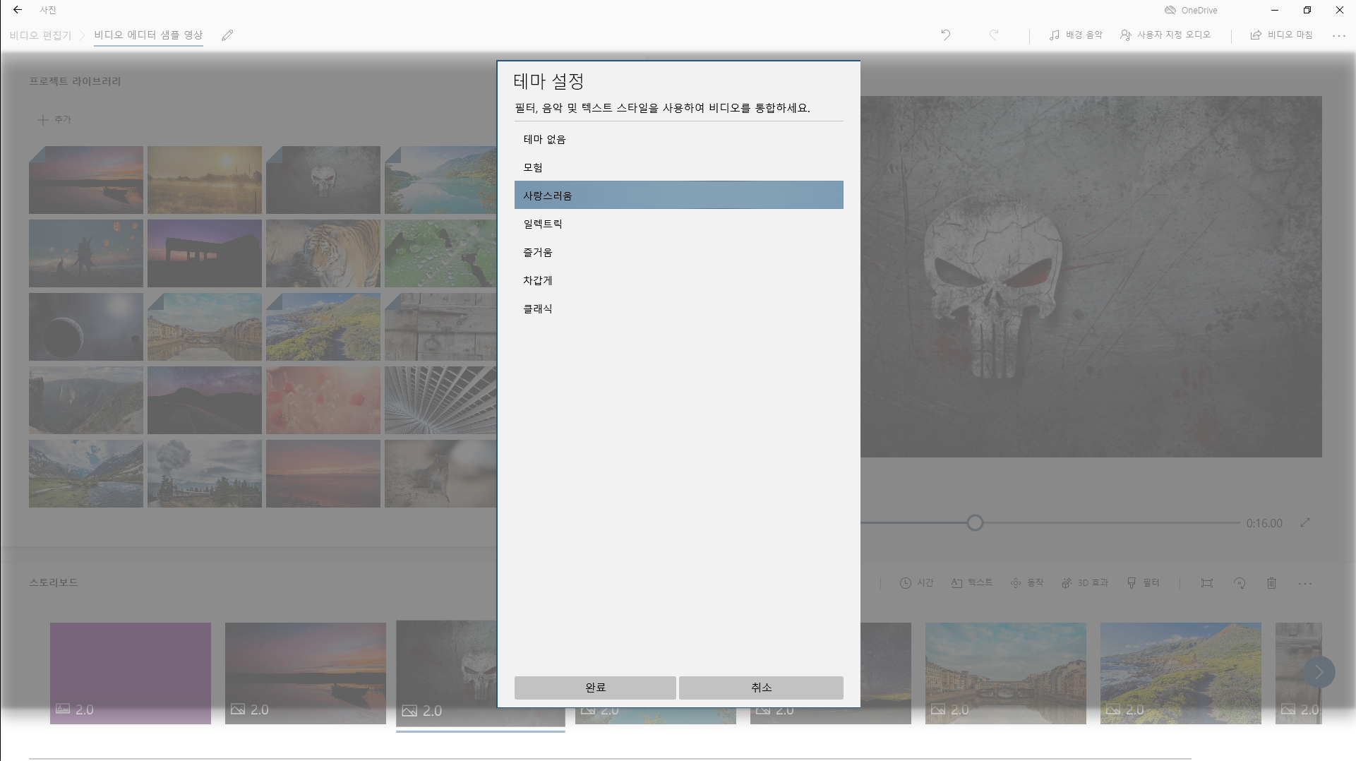Click the storyboard rotate icon

click(x=1240, y=583)
